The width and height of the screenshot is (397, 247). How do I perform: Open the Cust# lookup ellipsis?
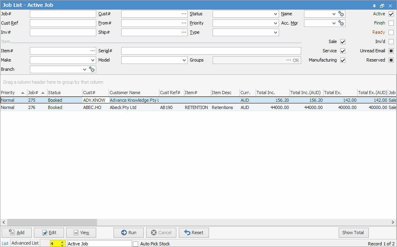tap(184, 14)
